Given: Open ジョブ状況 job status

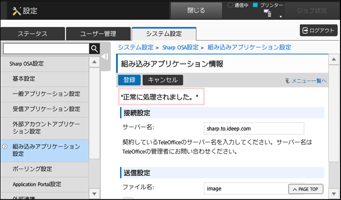Looking at the screenshot, I should pos(312,11).
